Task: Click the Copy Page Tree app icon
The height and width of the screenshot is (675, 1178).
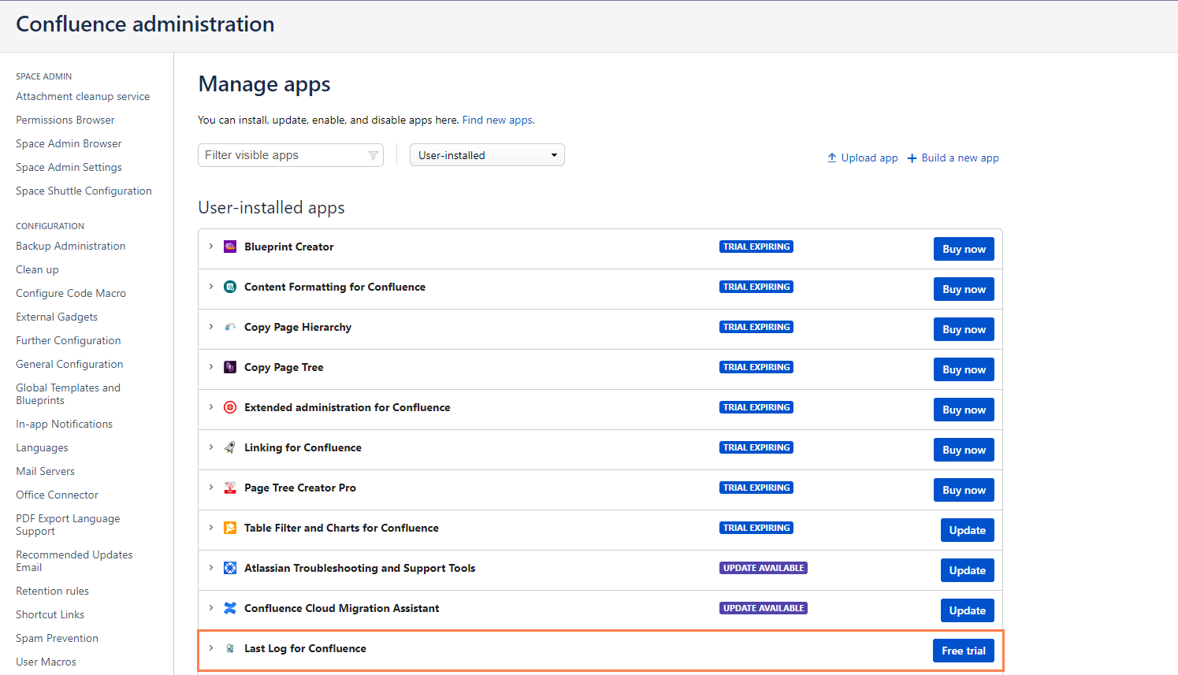Action: [x=229, y=366]
